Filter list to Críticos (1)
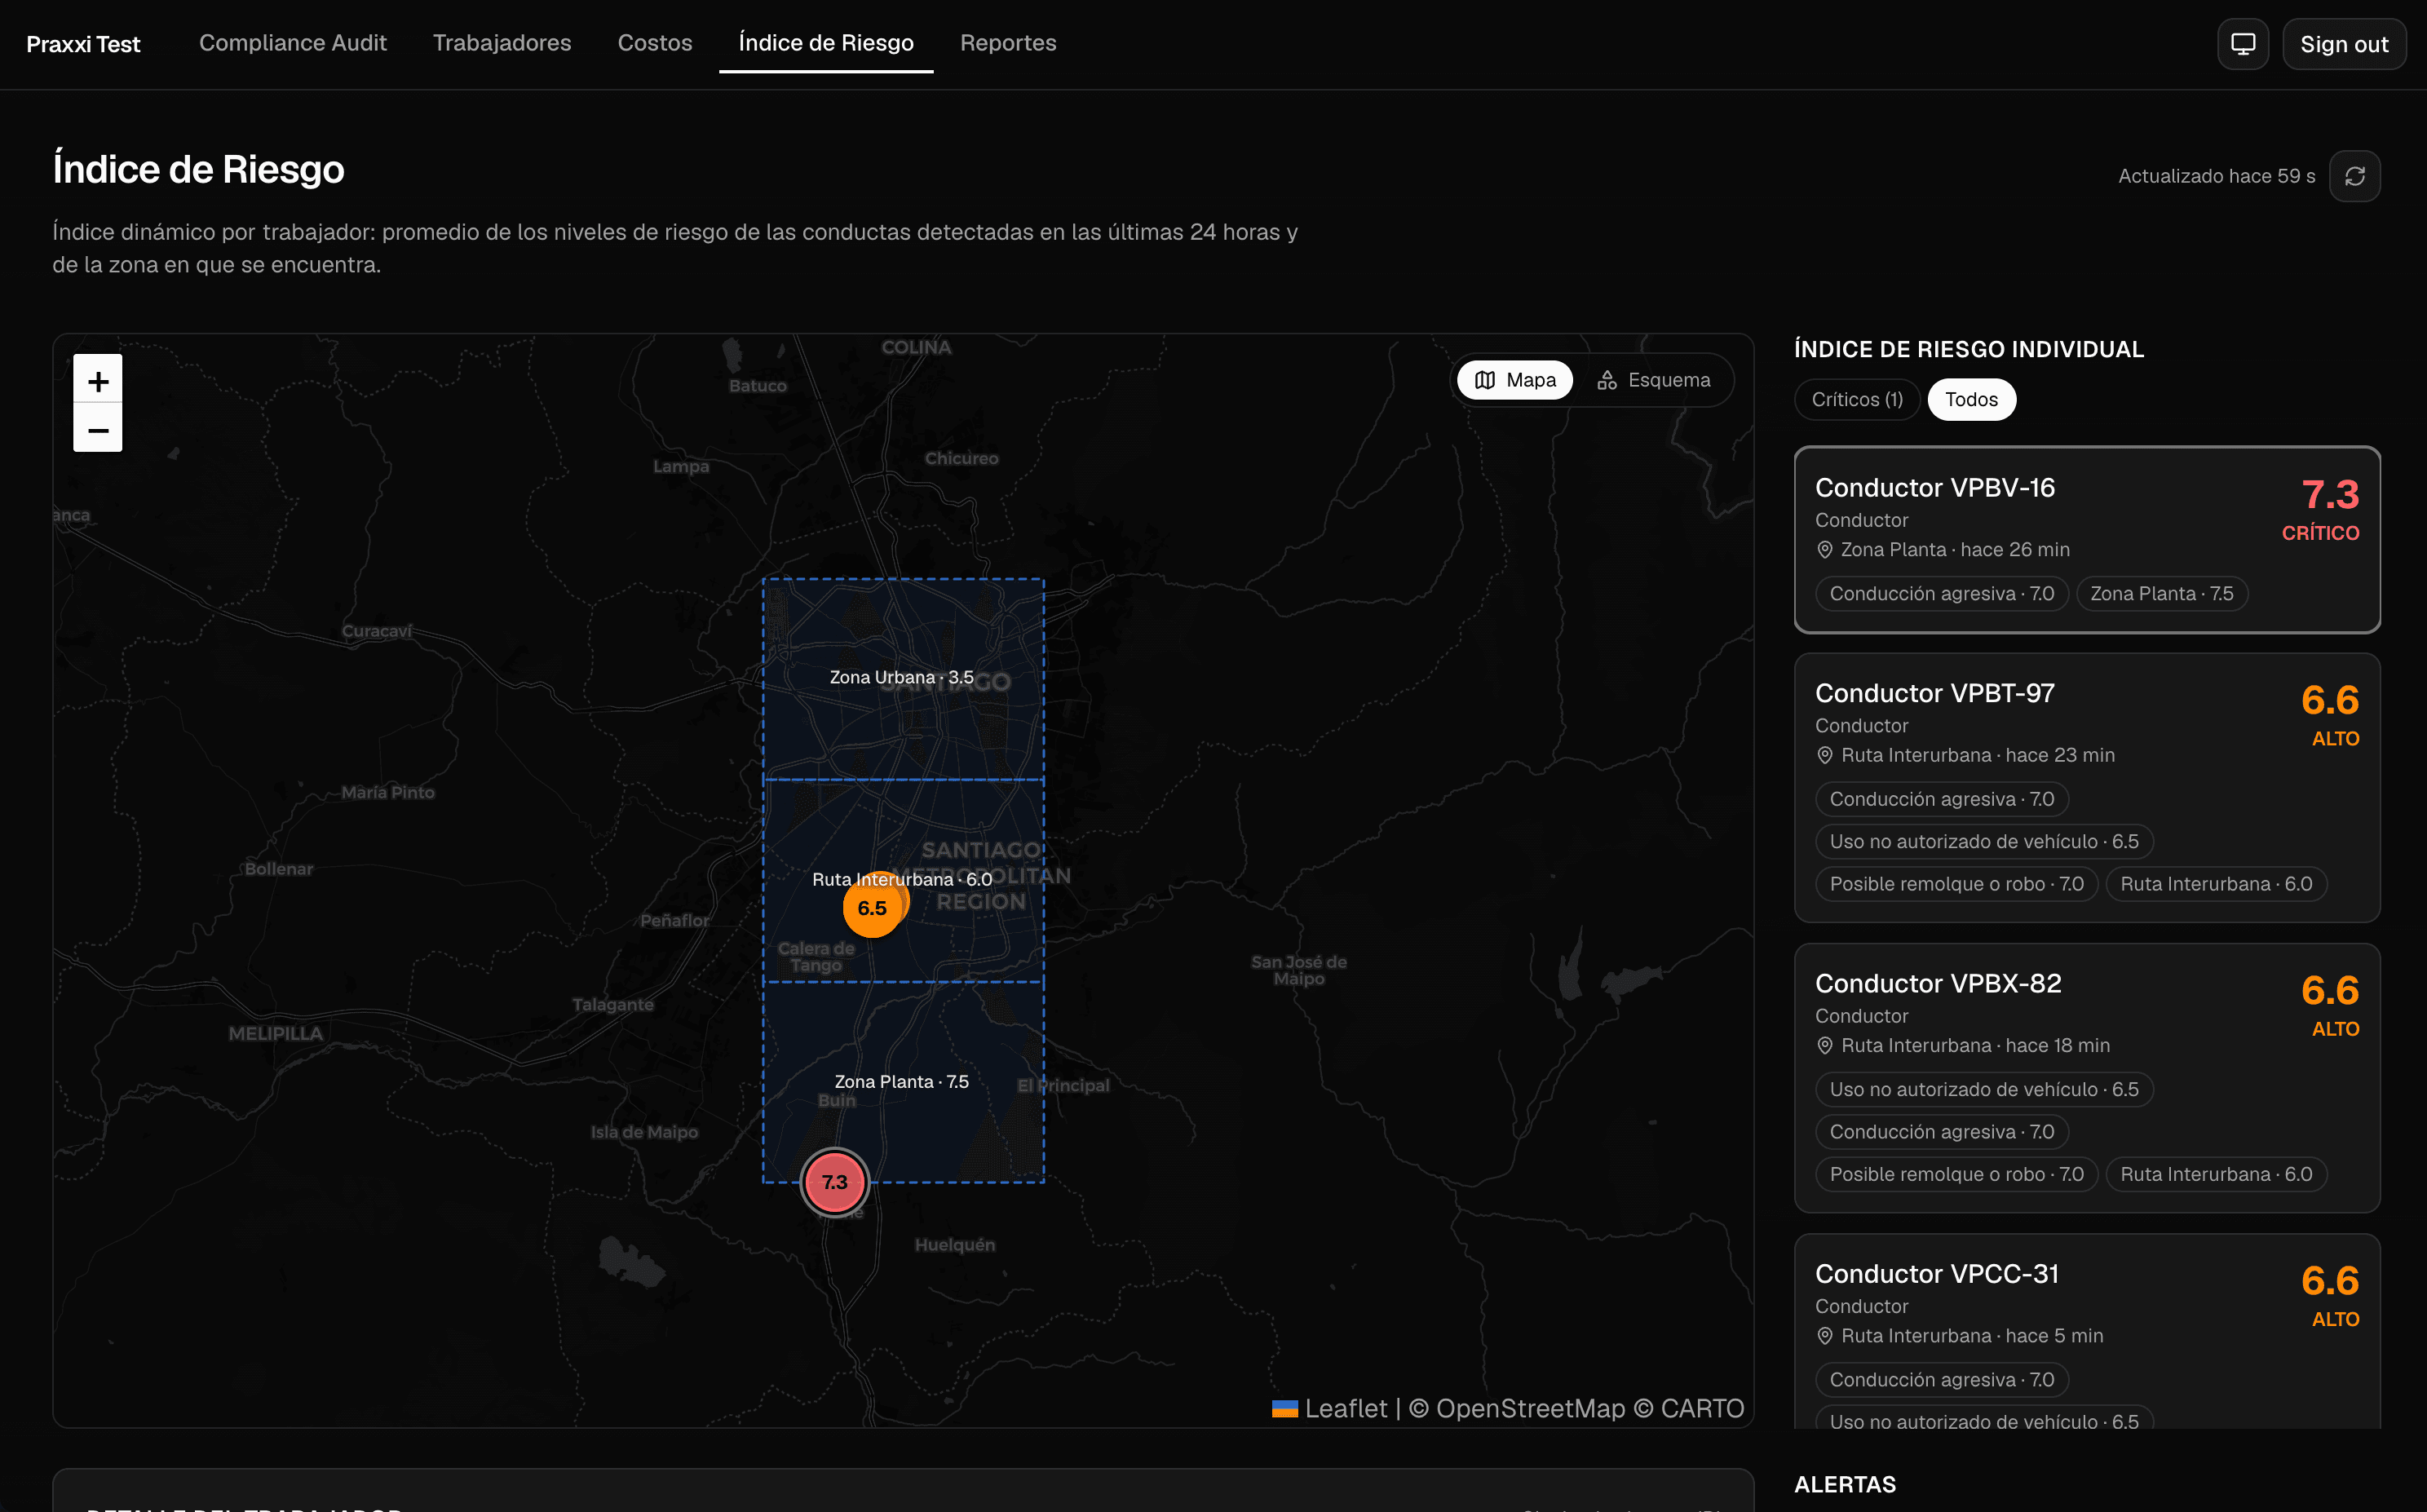Screen dimensions: 2427x1512 tap(1857, 399)
